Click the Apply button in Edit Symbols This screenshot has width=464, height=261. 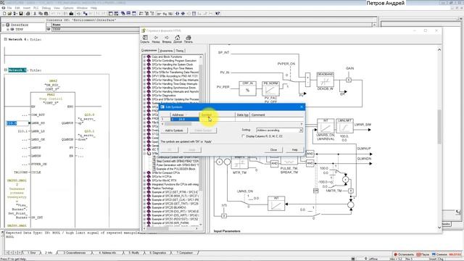192,150
